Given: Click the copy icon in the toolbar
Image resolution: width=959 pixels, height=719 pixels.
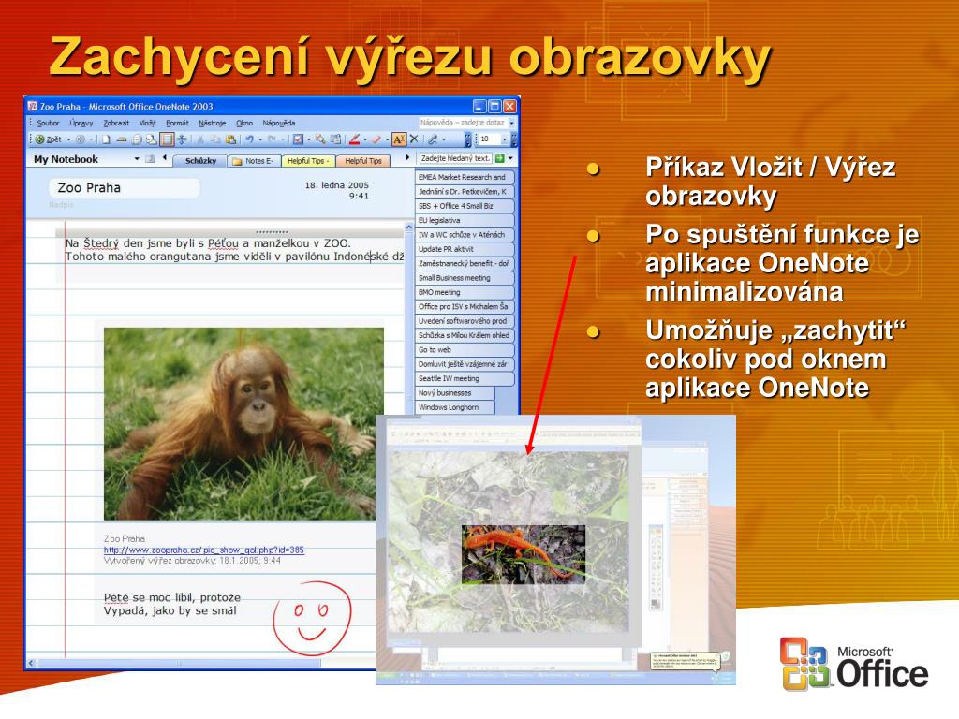Looking at the screenshot, I should point(215,139).
